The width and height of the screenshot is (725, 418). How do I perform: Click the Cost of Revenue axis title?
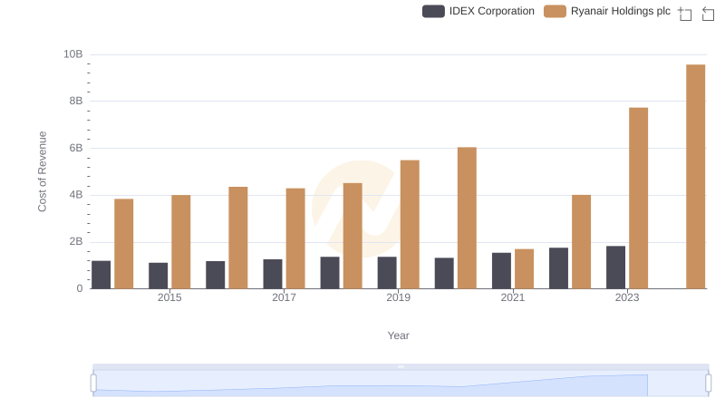click(x=42, y=171)
